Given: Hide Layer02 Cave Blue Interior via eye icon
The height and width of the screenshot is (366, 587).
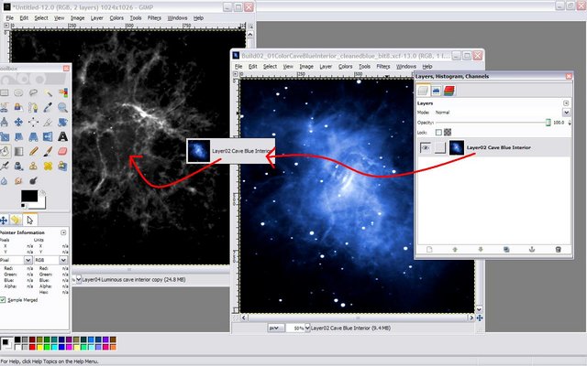Looking at the screenshot, I should coord(425,147).
